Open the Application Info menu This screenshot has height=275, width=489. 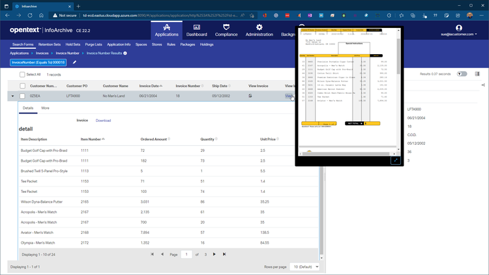(119, 44)
